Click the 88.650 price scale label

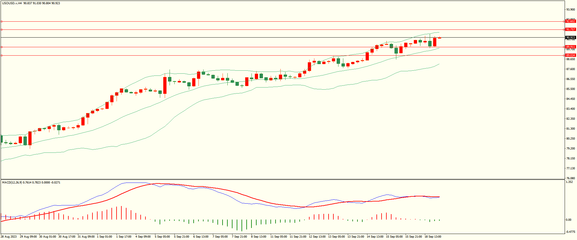[x=570, y=59]
